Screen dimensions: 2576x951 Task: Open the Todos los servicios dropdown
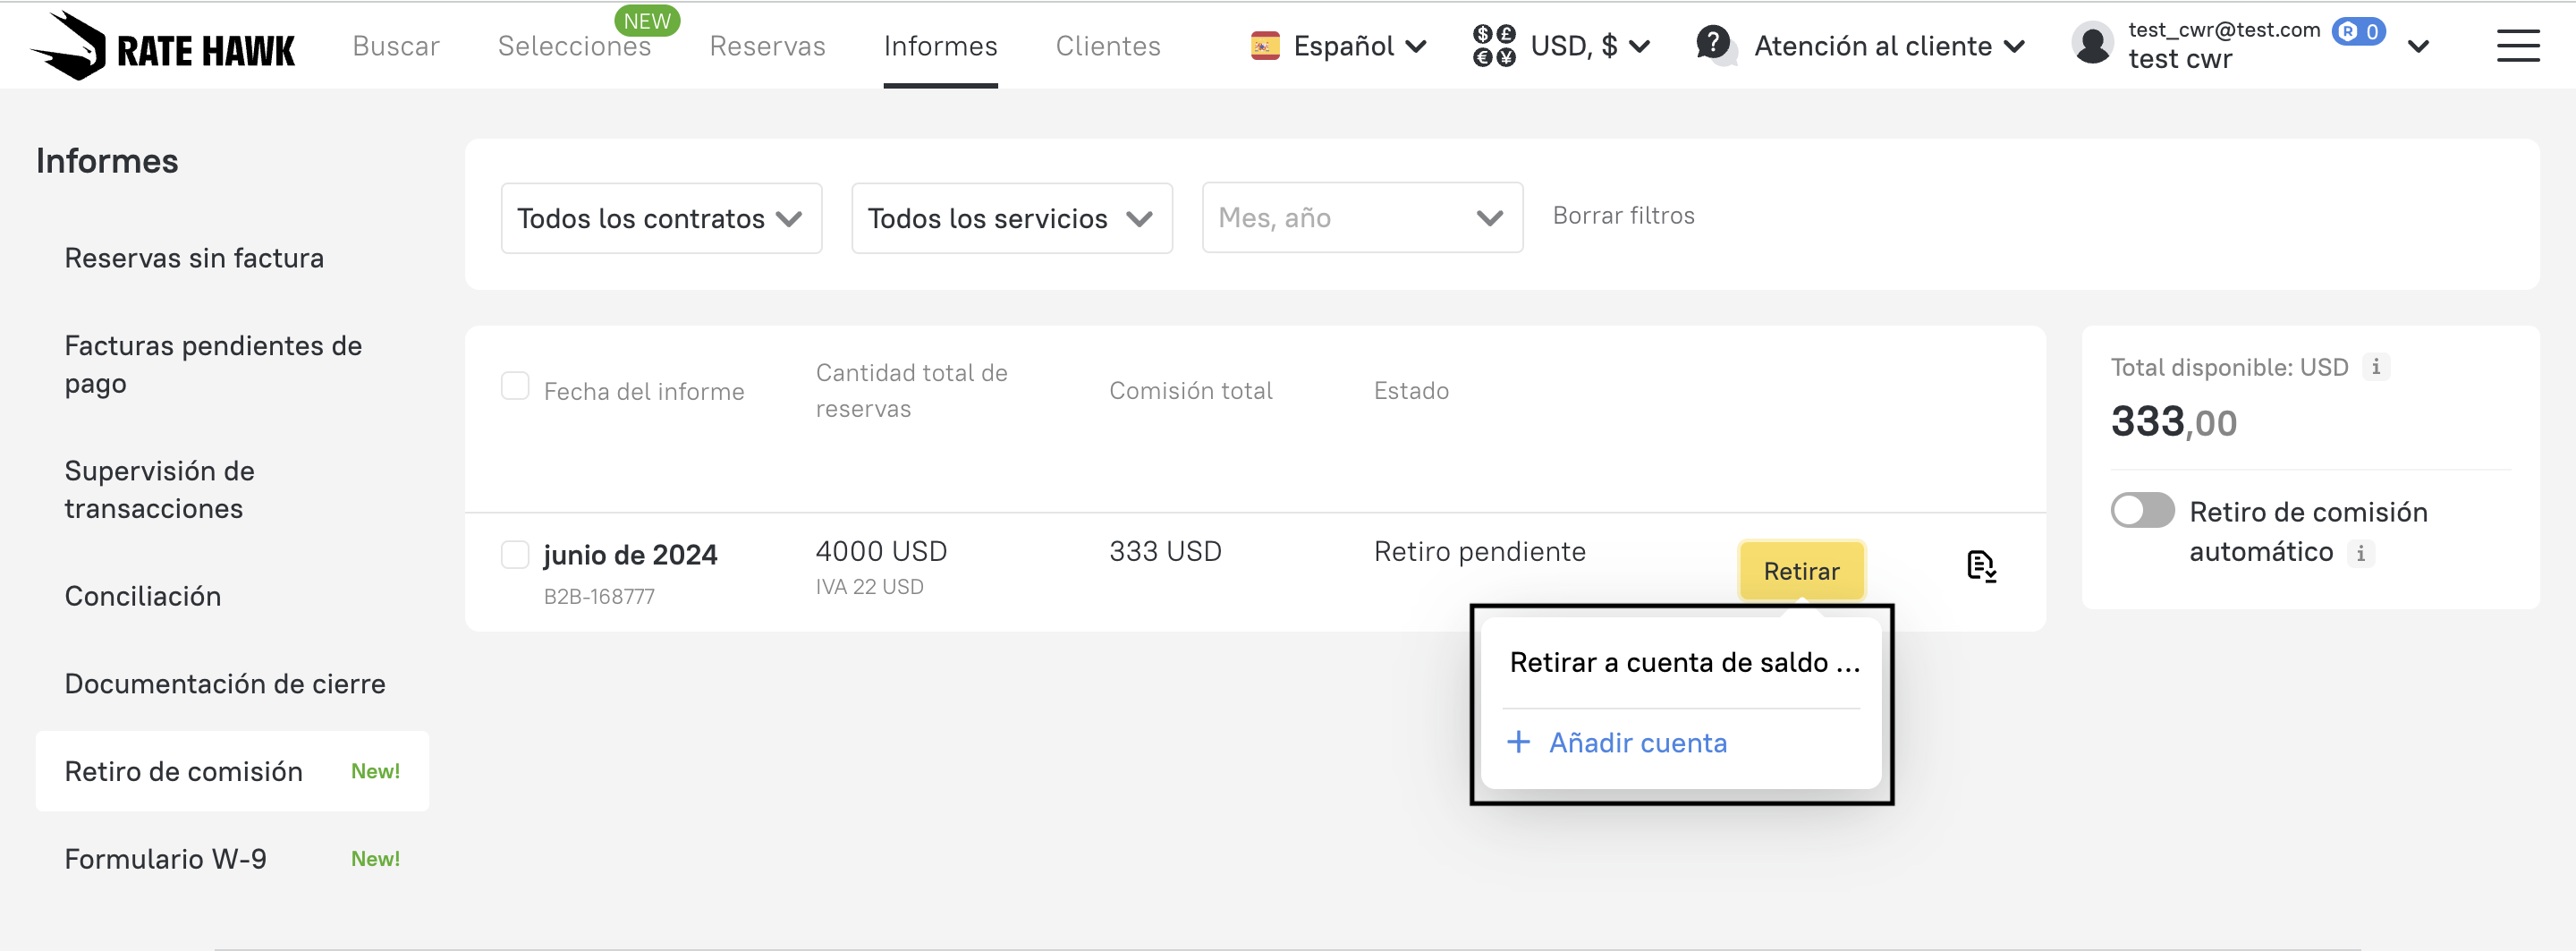[x=1011, y=218]
